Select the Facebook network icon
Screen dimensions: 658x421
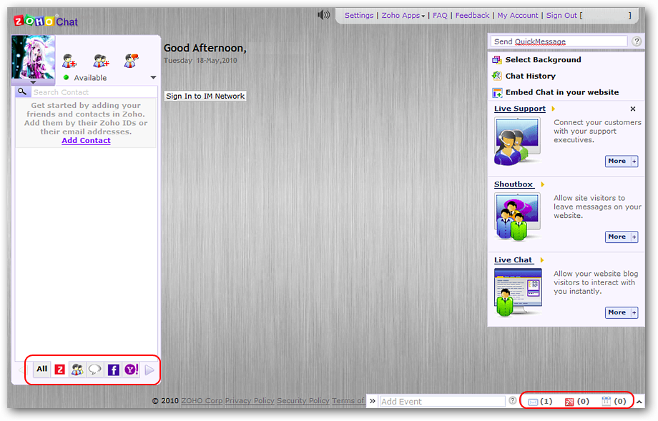pyautogui.click(x=113, y=370)
